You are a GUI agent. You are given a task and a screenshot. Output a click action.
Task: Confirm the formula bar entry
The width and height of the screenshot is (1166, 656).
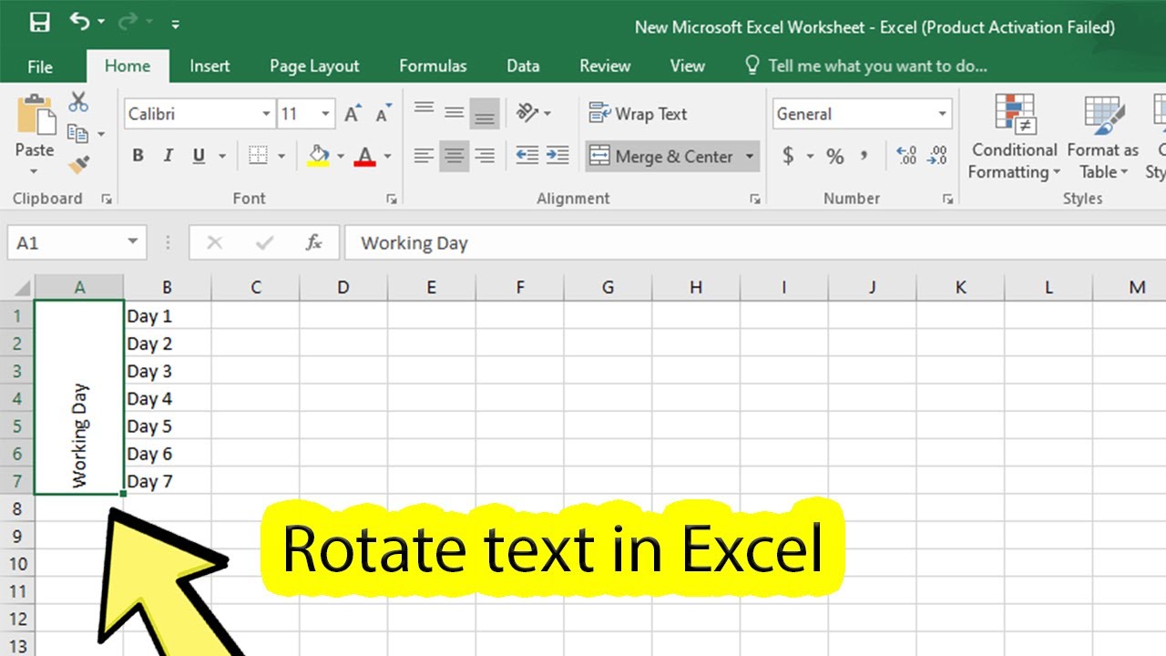pos(265,243)
